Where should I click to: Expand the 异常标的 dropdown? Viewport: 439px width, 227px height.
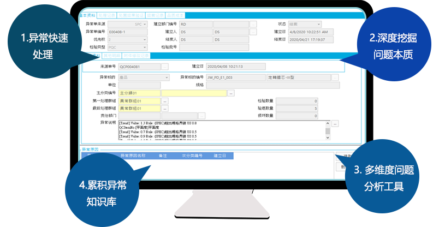pyautogui.click(x=166, y=77)
